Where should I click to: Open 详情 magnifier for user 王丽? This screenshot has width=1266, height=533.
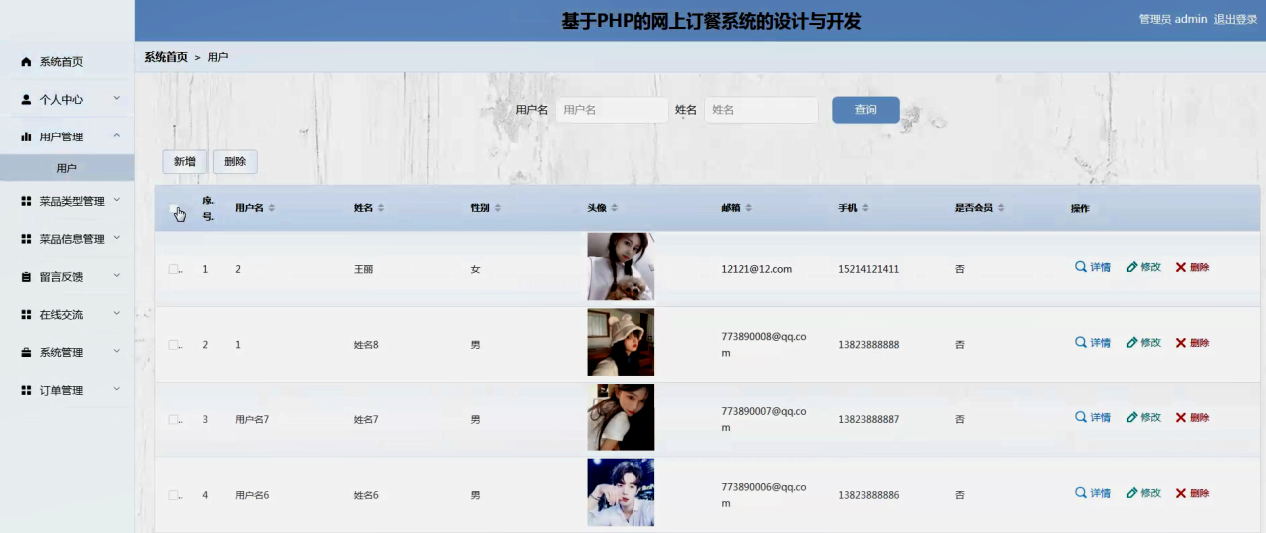tap(1081, 267)
